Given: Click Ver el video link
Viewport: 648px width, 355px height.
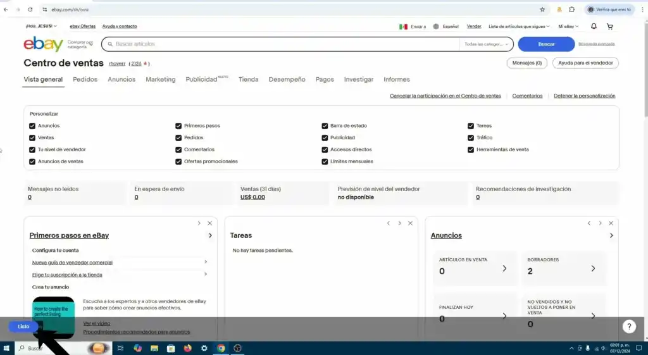Looking at the screenshot, I should (97, 323).
